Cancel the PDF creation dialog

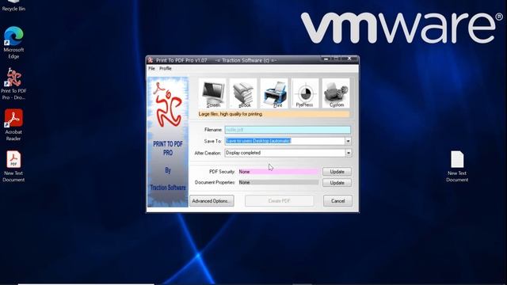click(337, 201)
